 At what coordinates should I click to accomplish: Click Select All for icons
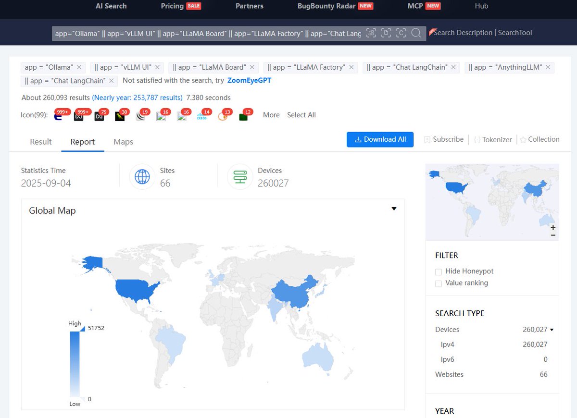[x=301, y=115]
